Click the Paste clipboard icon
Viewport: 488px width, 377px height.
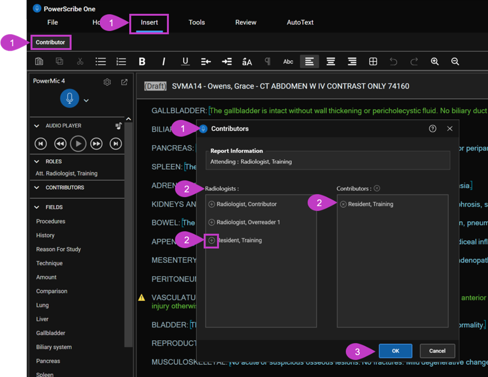[39, 62]
